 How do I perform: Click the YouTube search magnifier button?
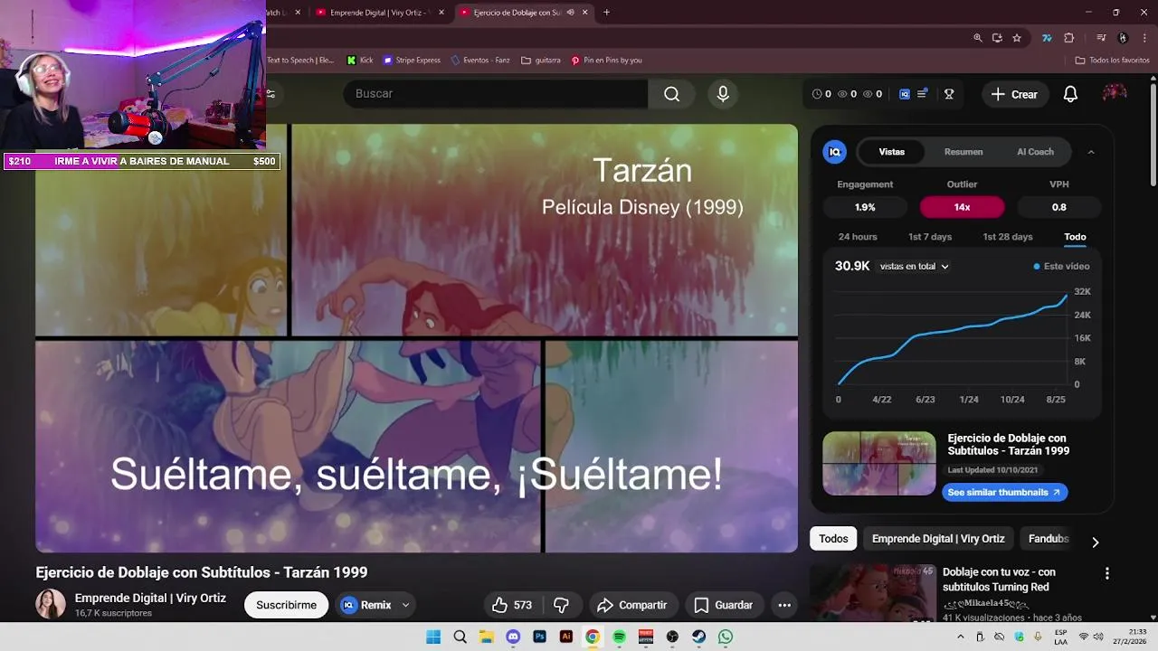tap(671, 94)
